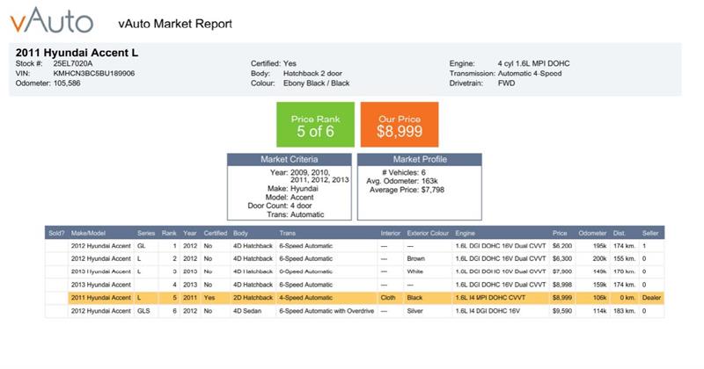The image size is (704, 369).
Task: Click the Market Criteria panel header
Action: 290,160
